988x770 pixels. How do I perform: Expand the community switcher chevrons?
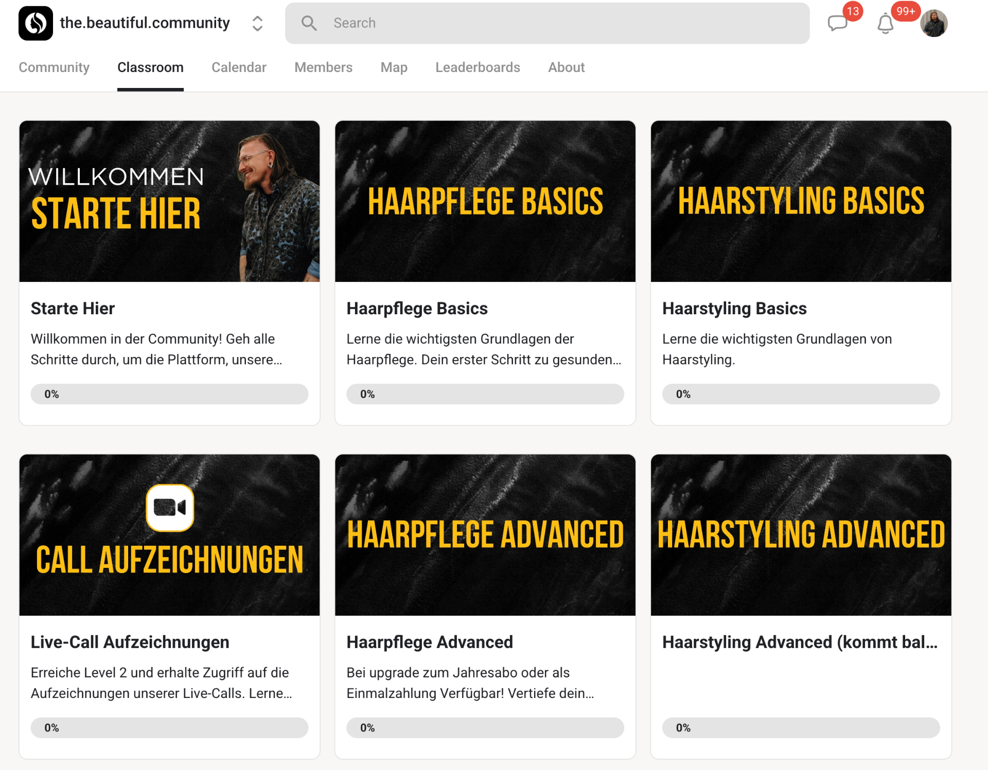pyautogui.click(x=257, y=23)
